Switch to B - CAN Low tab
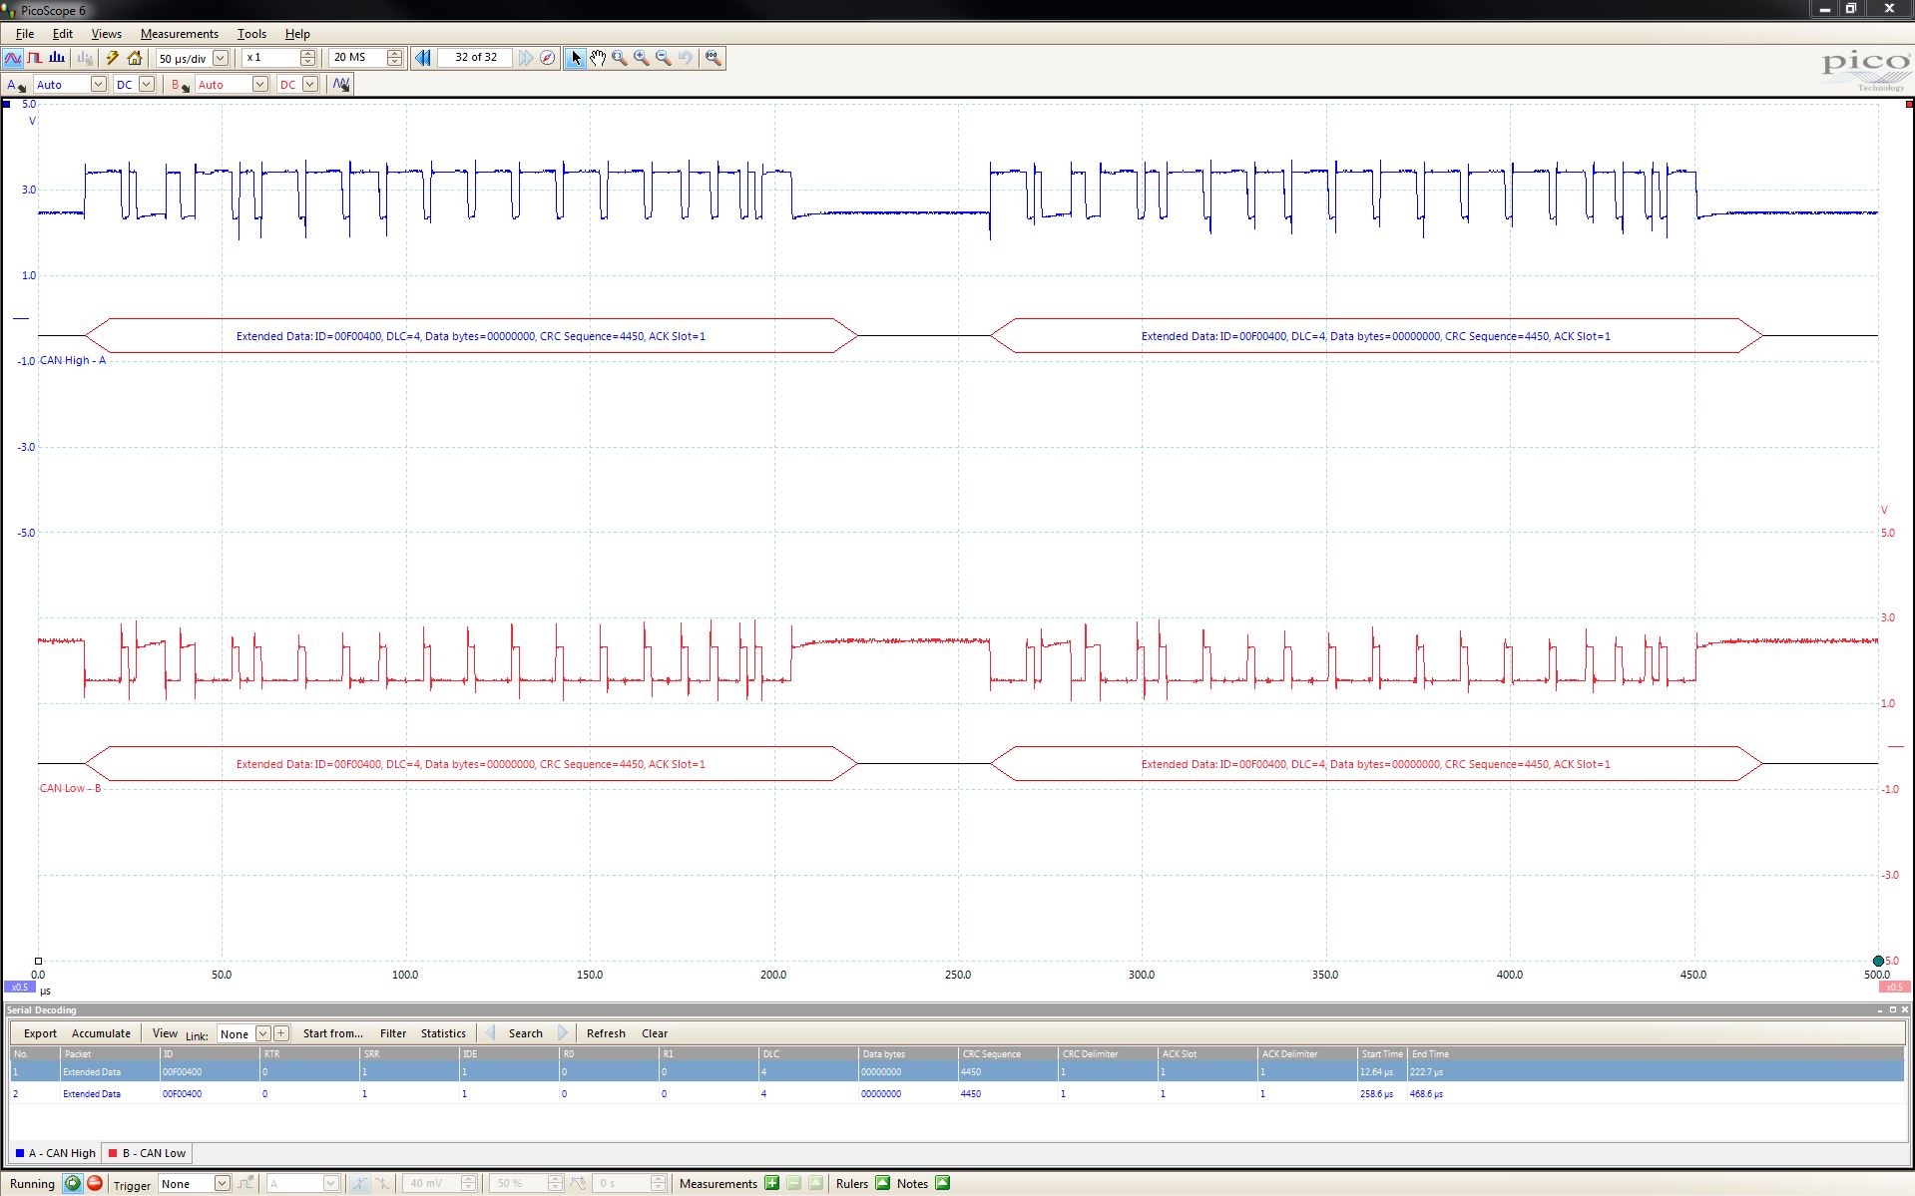The width and height of the screenshot is (1915, 1196). (147, 1153)
